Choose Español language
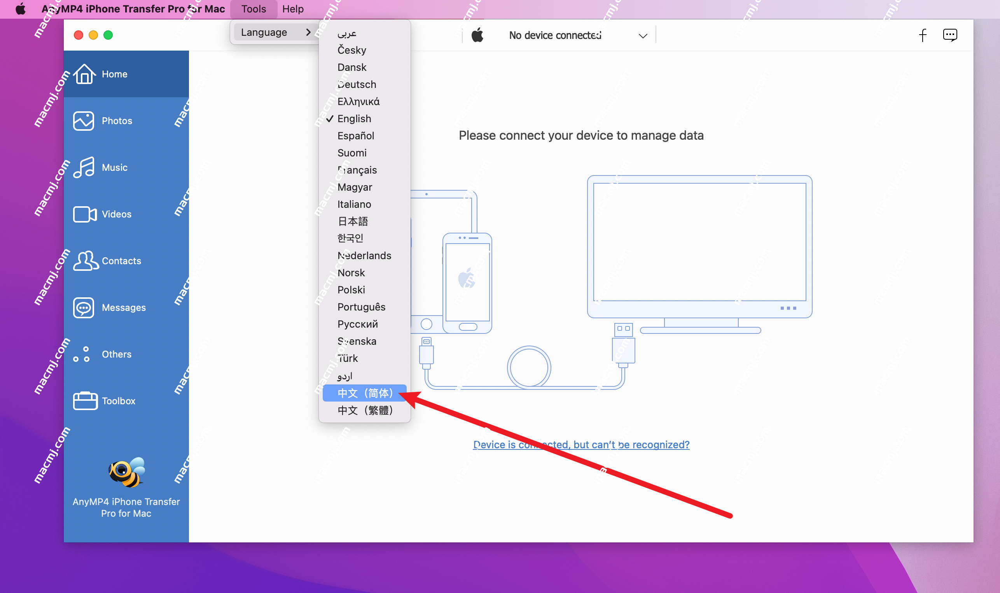Screen dimensions: 1000x593 364,136
